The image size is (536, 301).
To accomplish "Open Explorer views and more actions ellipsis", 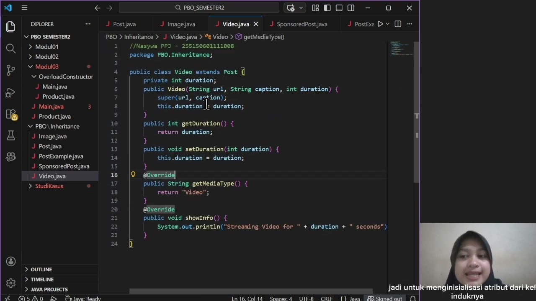I will tap(88, 24).
